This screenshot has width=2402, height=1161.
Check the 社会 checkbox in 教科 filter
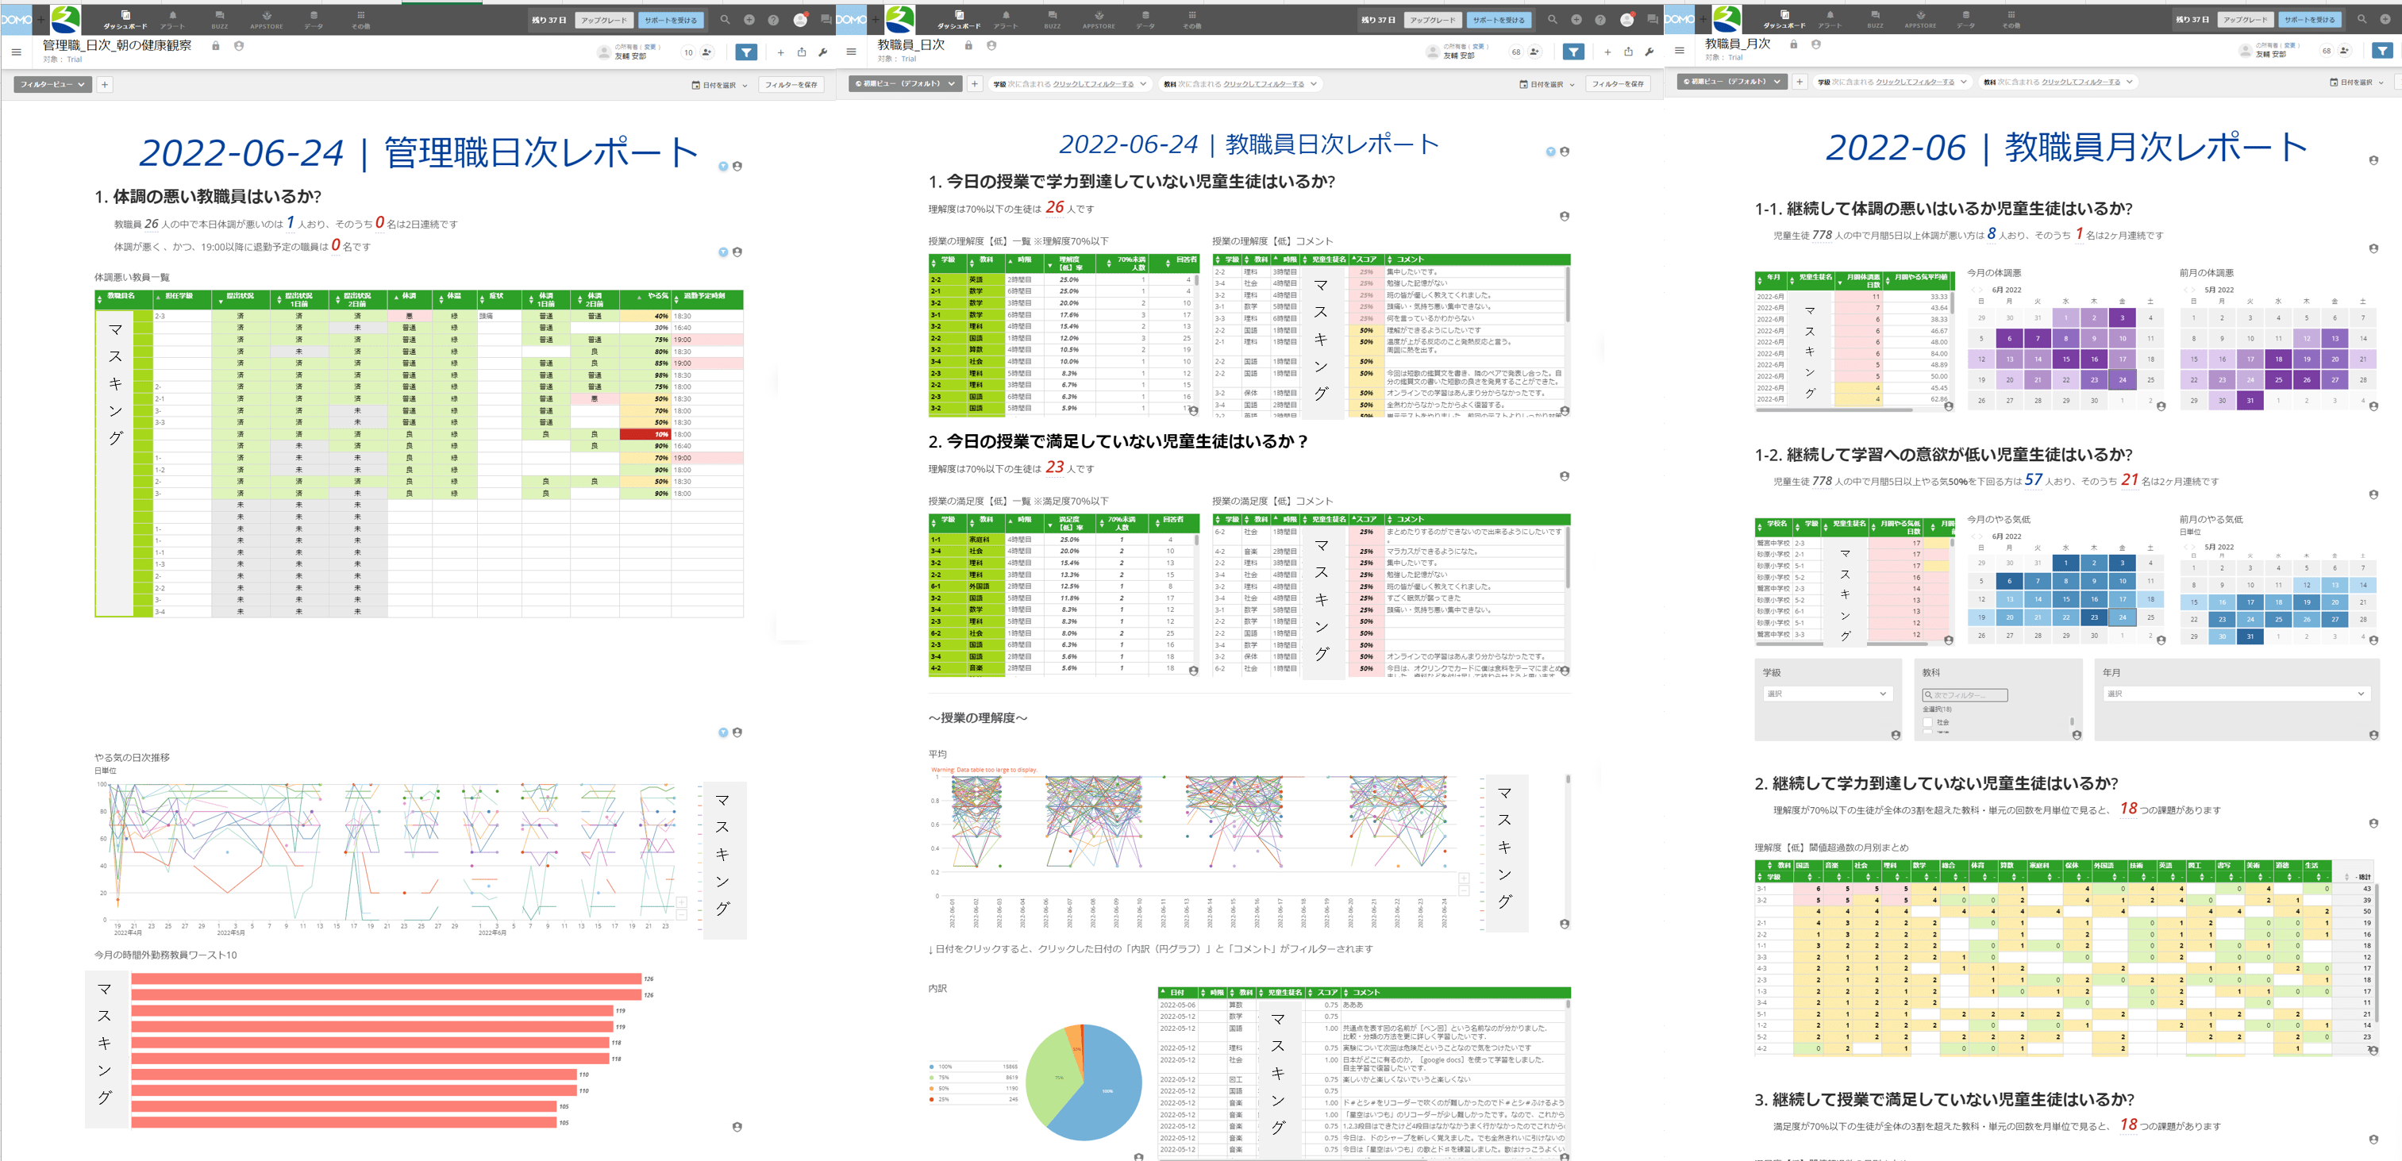click(x=1927, y=722)
